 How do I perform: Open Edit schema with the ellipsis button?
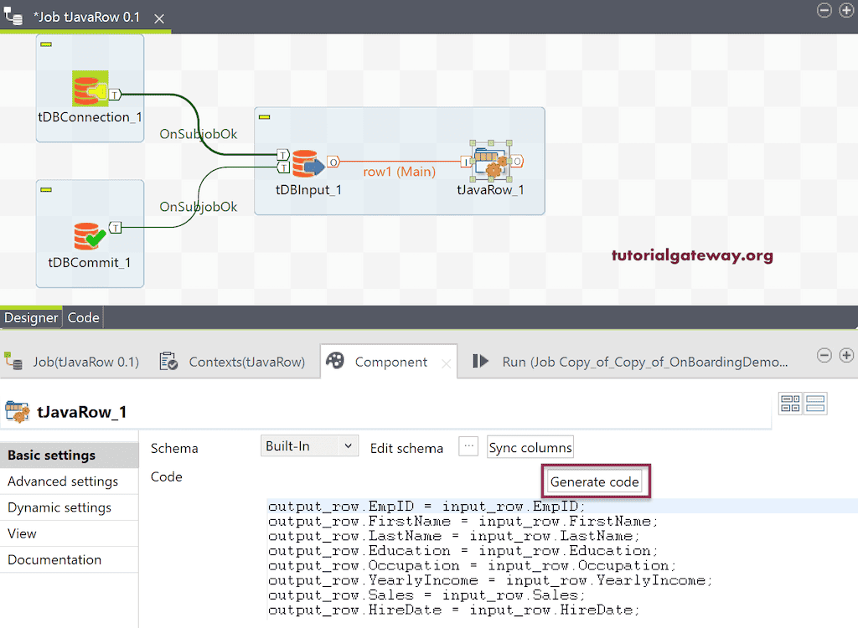coord(468,446)
